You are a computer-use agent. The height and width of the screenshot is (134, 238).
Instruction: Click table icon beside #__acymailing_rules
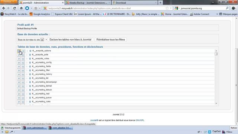(30, 102)
